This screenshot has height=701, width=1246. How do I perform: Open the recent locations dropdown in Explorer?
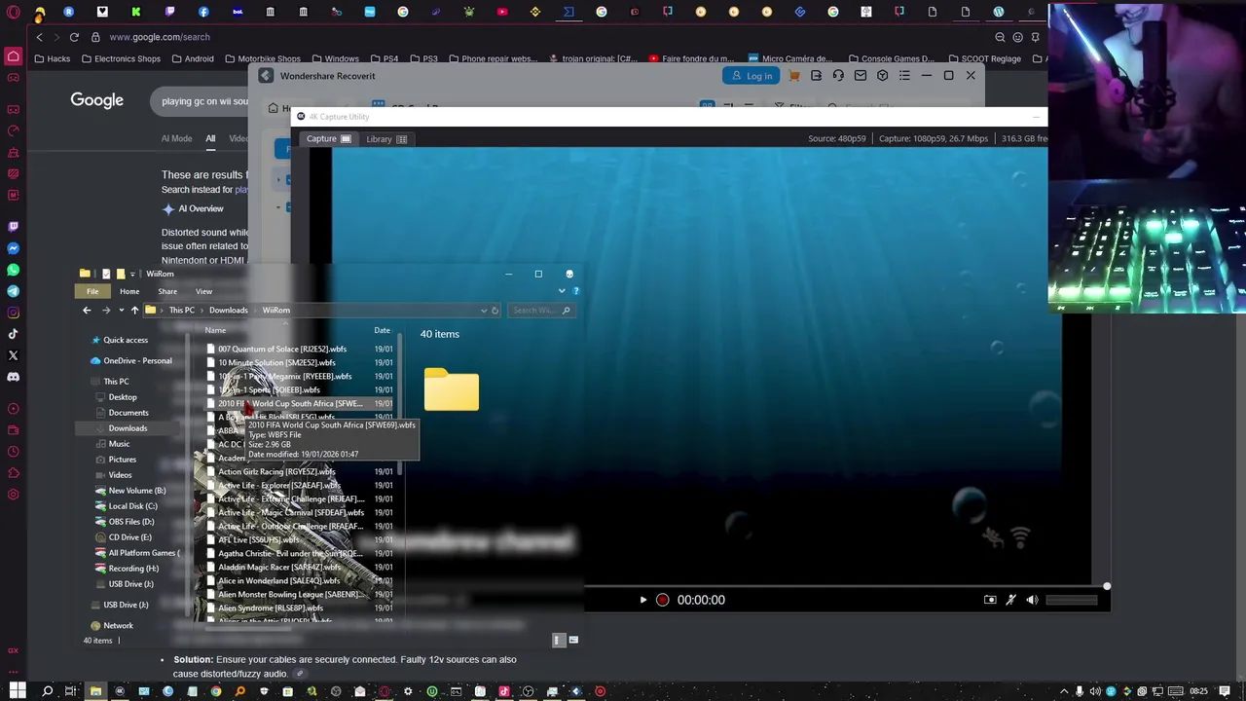pos(121,311)
